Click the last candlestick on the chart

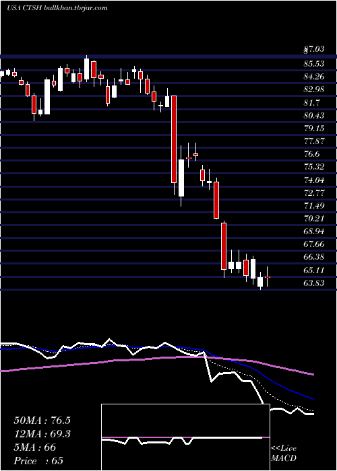point(267,277)
